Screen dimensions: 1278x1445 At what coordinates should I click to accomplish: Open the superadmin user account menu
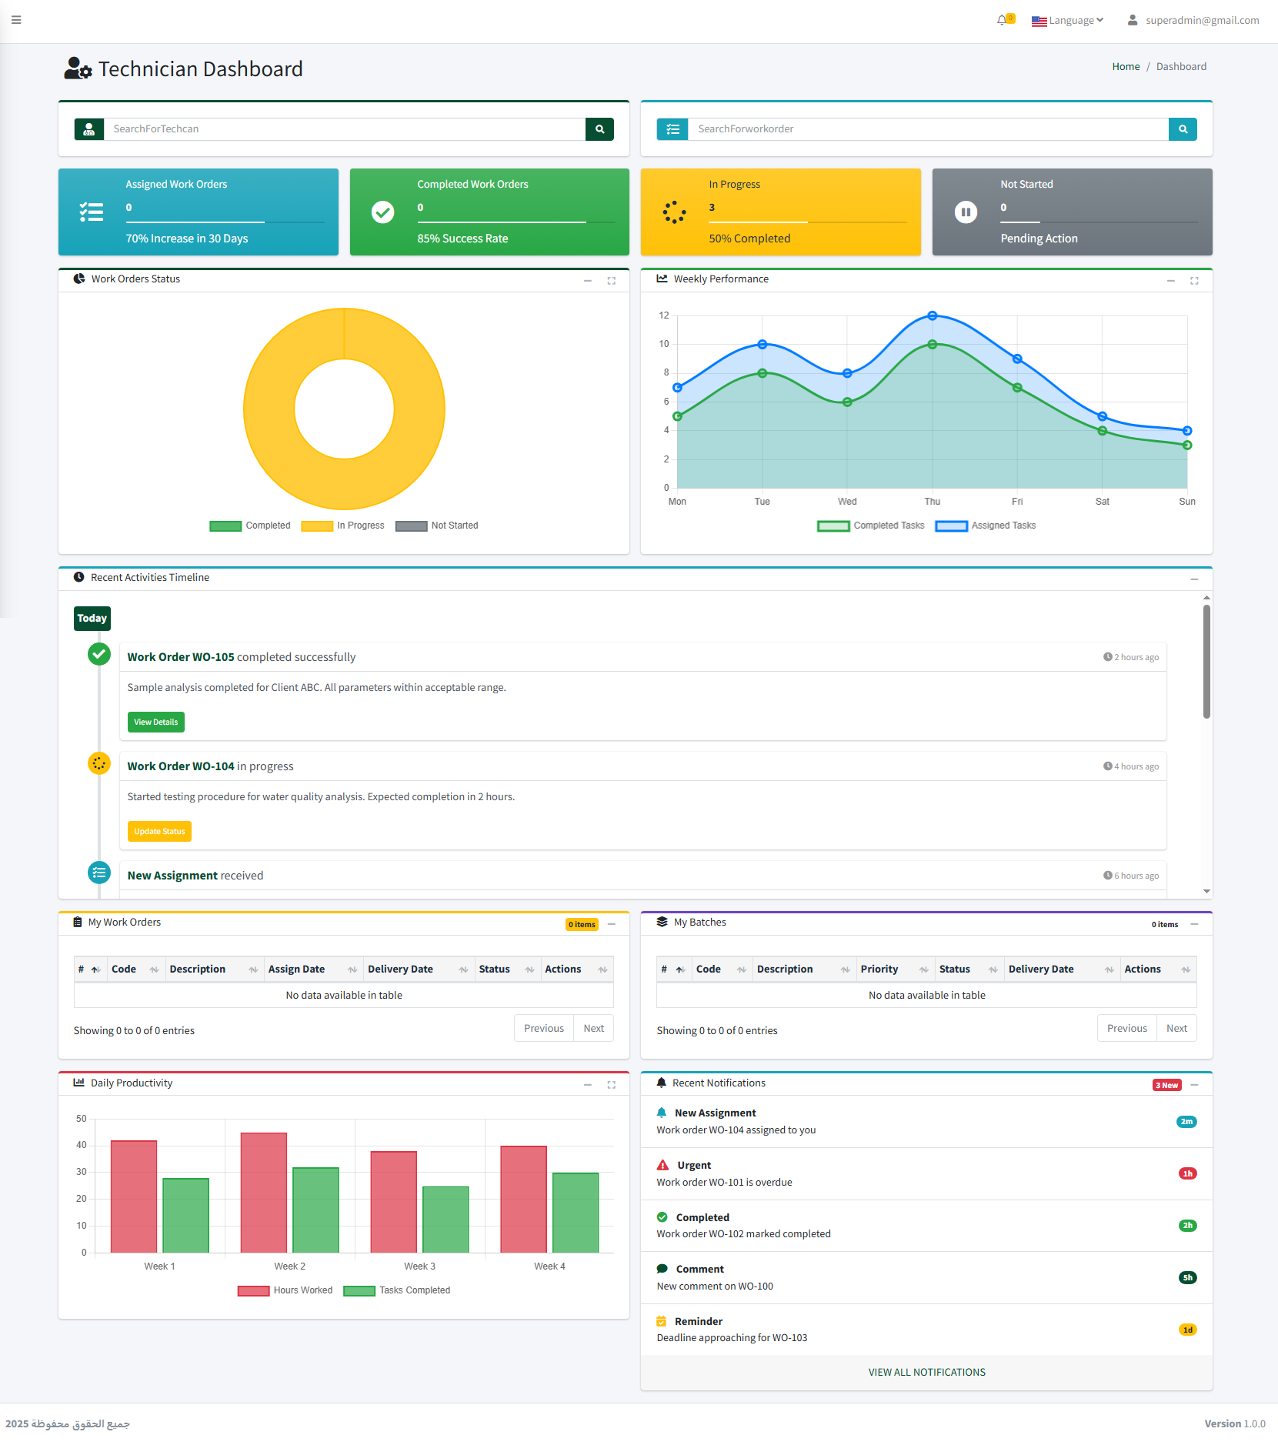tap(1193, 21)
